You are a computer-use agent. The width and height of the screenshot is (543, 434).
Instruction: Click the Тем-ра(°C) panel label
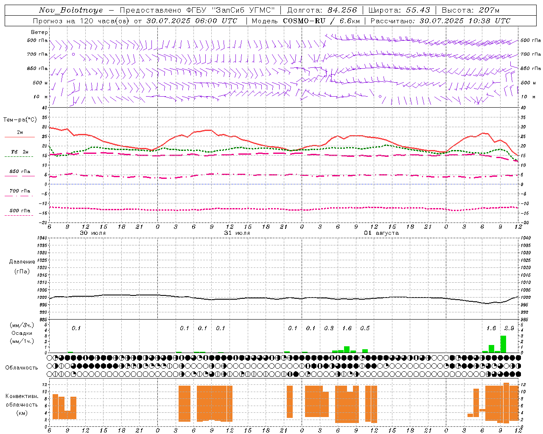[x=20, y=120]
